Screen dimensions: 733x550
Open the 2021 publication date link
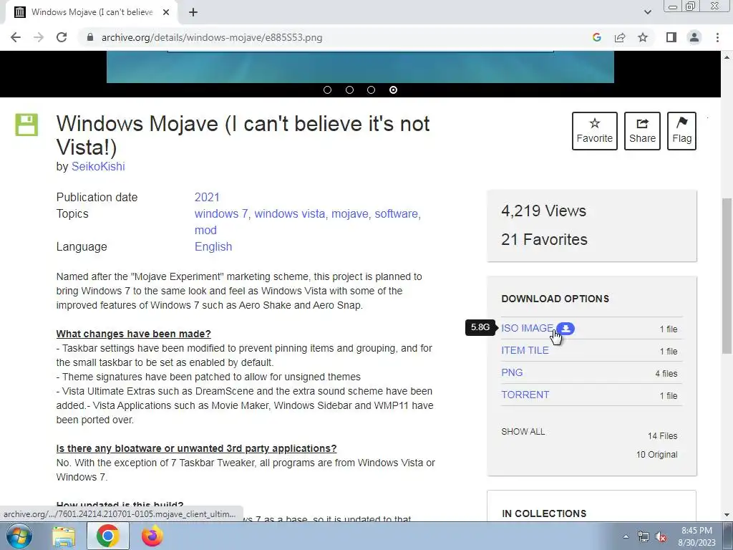207,198
